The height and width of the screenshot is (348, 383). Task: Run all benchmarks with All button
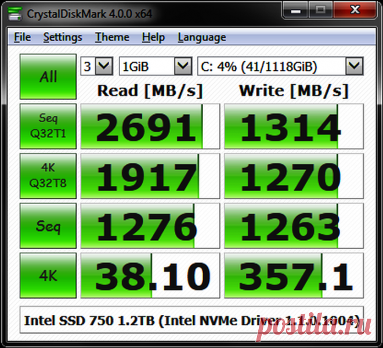(48, 77)
